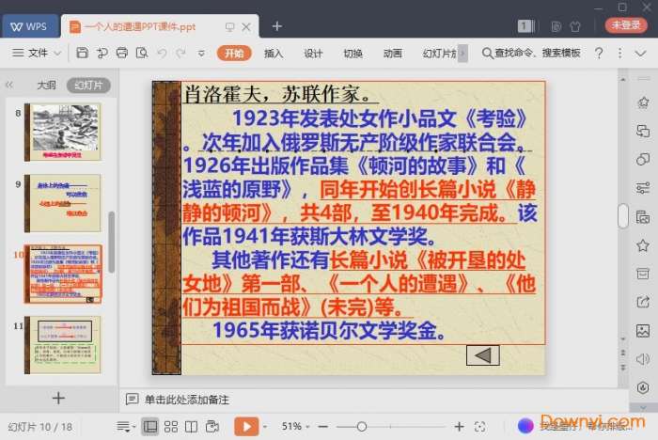Image resolution: width=658 pixels, height=440 pixels.
Task: Increase zoom with plus button
Action: tap(459, 427)
